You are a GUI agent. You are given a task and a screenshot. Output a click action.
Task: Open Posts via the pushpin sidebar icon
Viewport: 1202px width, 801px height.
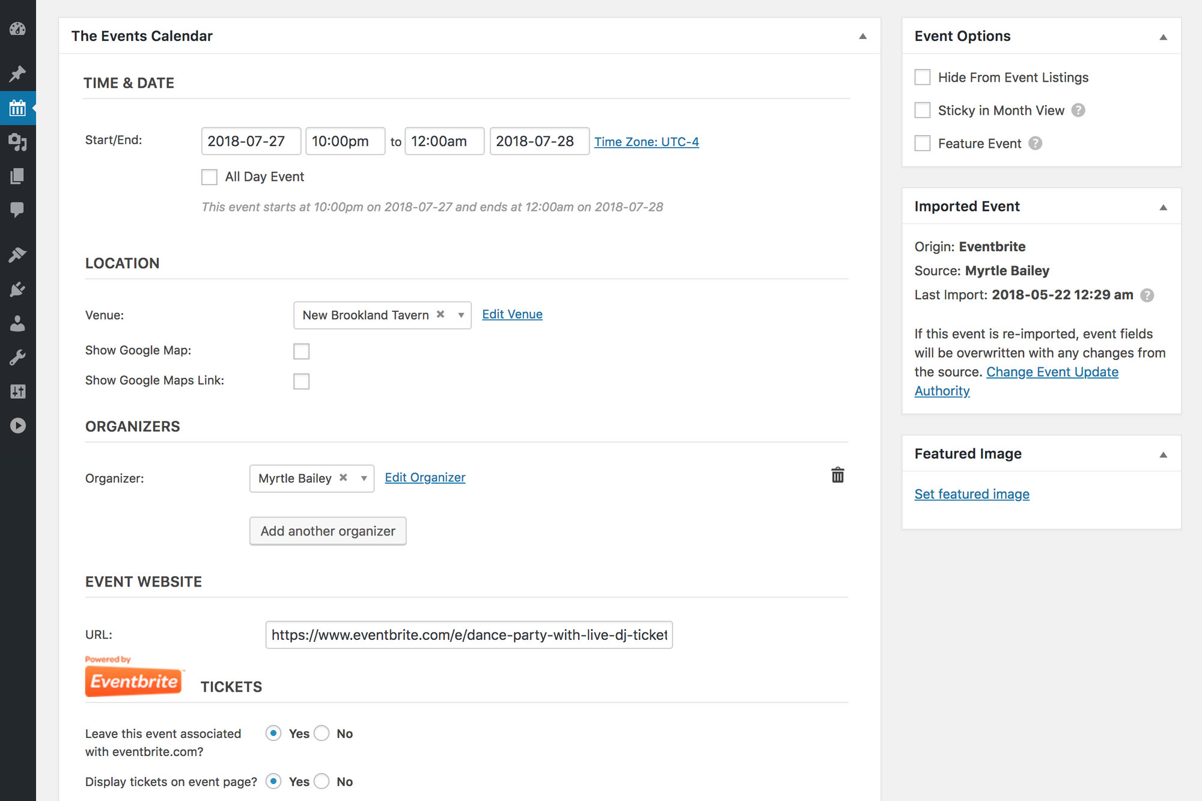[17, 74]
